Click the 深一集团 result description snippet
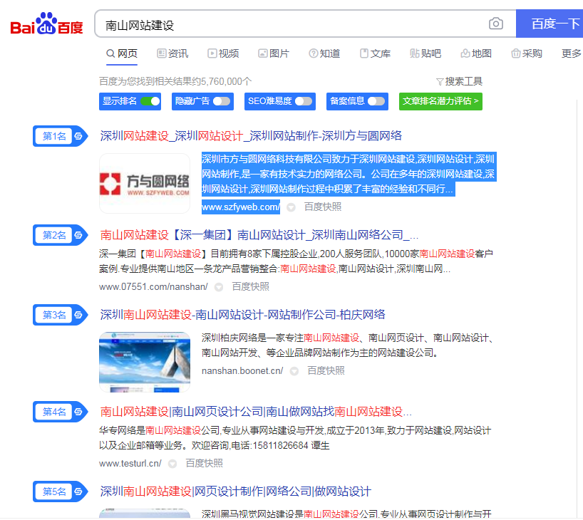 point(296,261)
